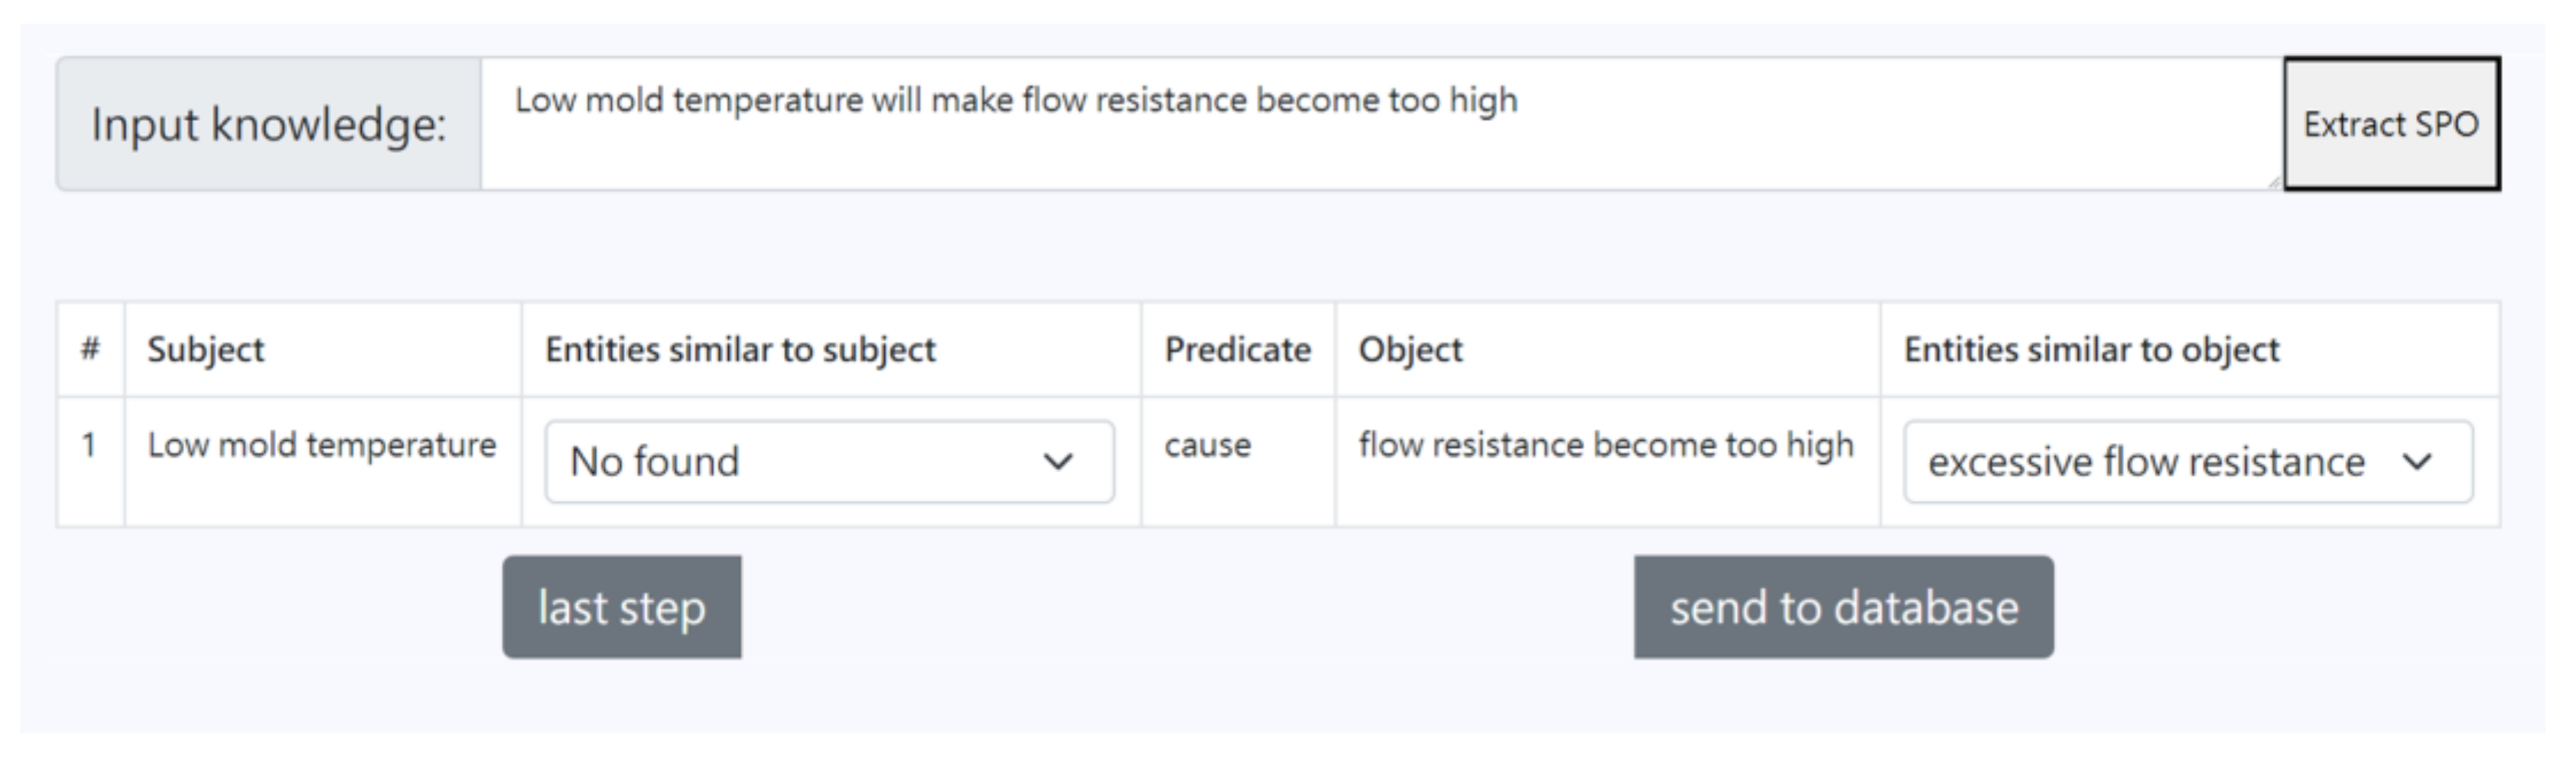This screenshot has width=2576, height=758.
Task: Open 'No found' subject entities dropdown
Action: click(828, 462)
